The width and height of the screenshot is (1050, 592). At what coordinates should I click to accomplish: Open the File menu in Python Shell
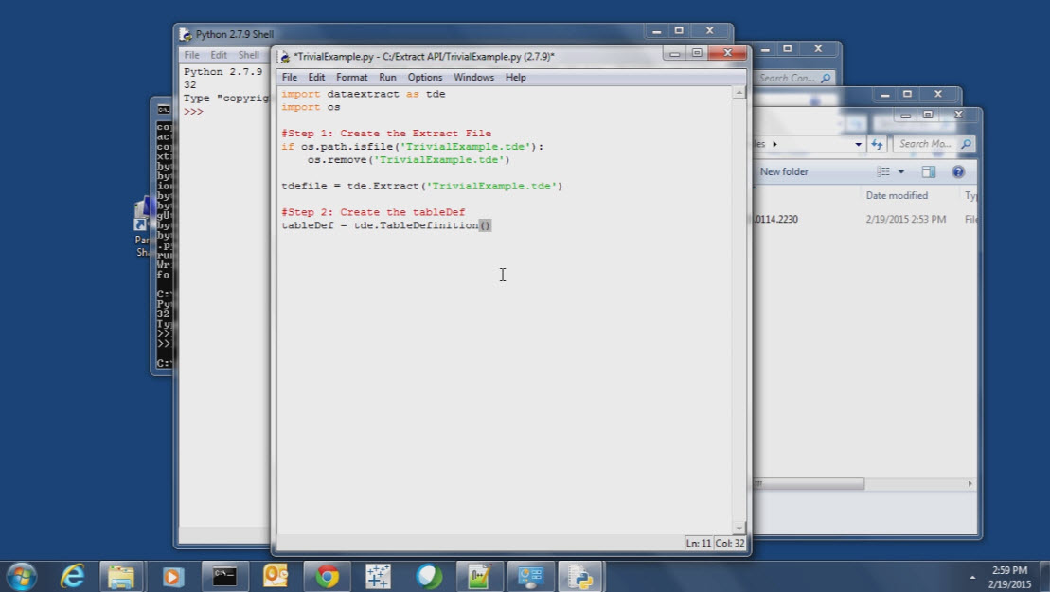191,55
